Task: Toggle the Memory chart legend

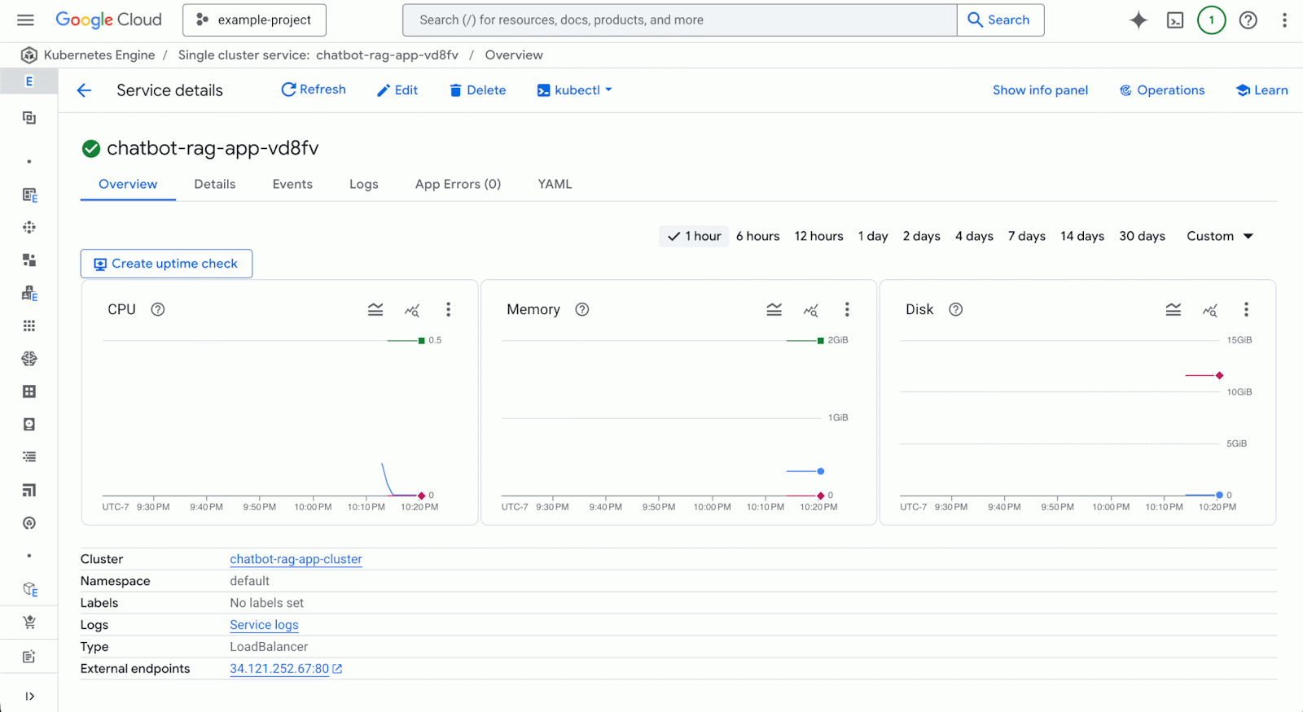Action: (x=774, y=310)
